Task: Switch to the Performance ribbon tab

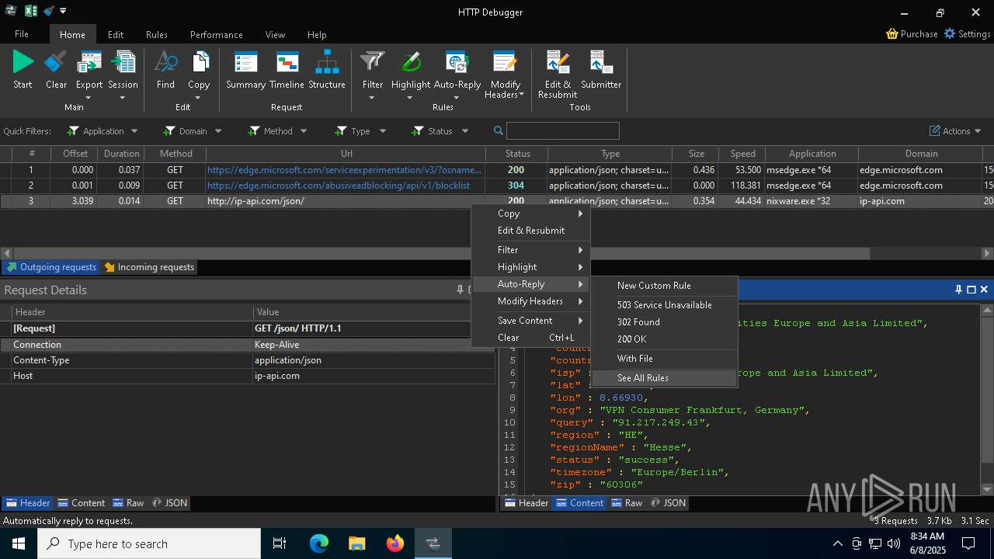Action: pos(216,34)
